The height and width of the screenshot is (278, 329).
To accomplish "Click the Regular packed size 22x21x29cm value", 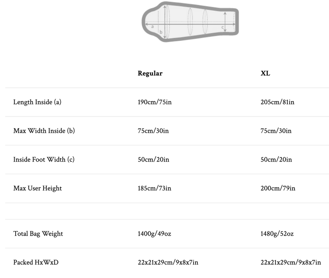I will pos(168,262).
